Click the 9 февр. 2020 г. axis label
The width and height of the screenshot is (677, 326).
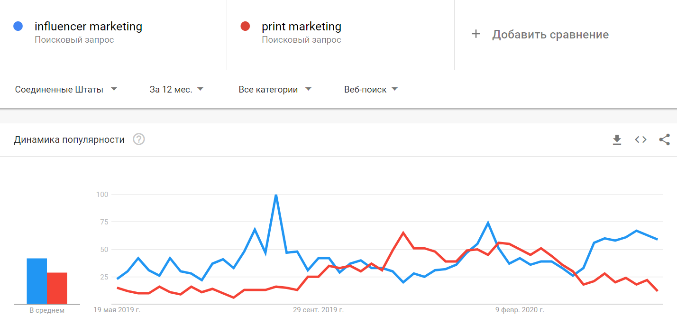[520, 310]
